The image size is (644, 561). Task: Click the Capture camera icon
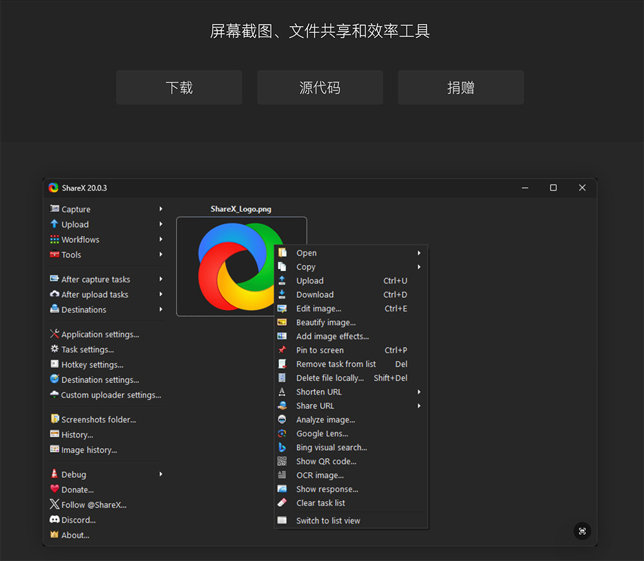point(54,208)
